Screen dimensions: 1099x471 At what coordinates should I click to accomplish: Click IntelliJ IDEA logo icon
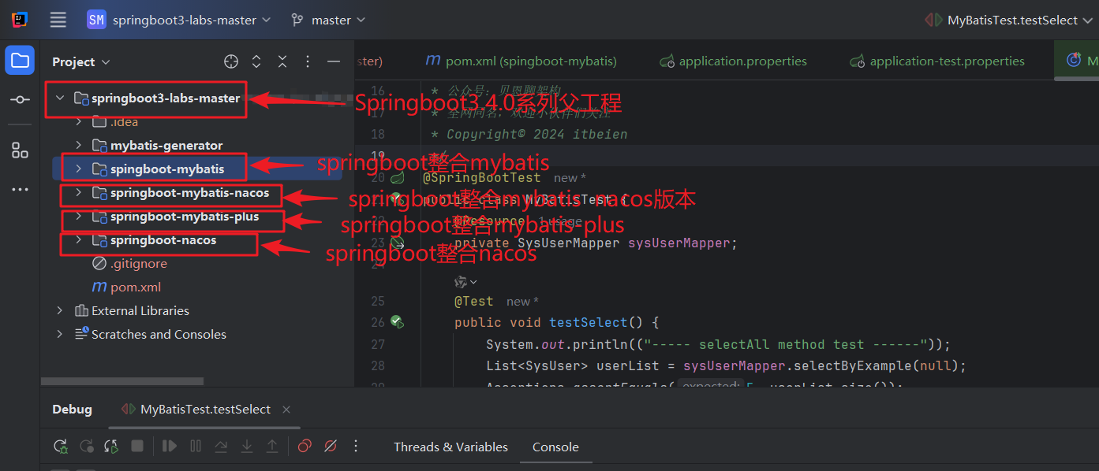click(x=20, y=20)
